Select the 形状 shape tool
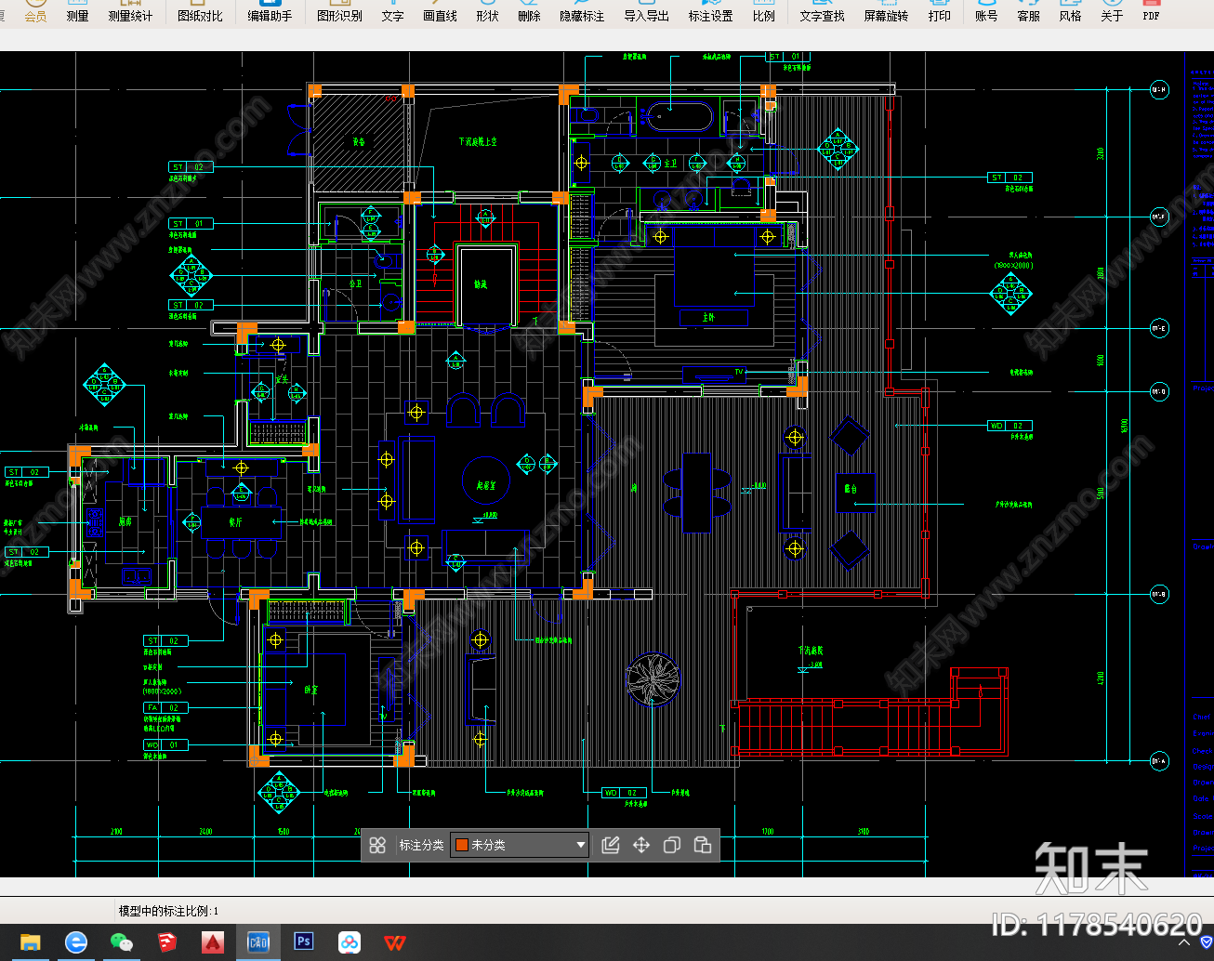 click(x=487, y=11)
